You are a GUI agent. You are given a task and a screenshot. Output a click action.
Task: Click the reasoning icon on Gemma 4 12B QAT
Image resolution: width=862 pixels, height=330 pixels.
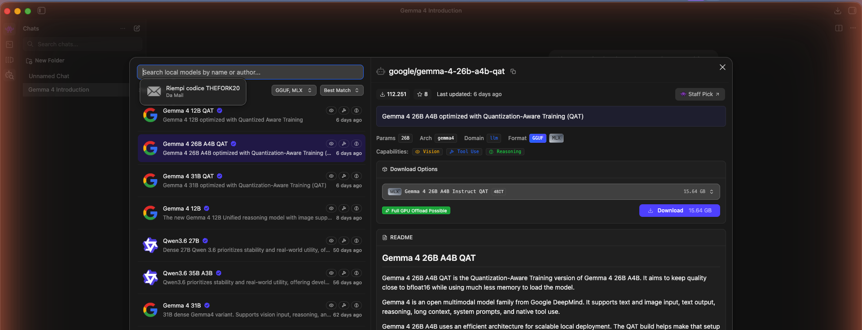(356, 110)
